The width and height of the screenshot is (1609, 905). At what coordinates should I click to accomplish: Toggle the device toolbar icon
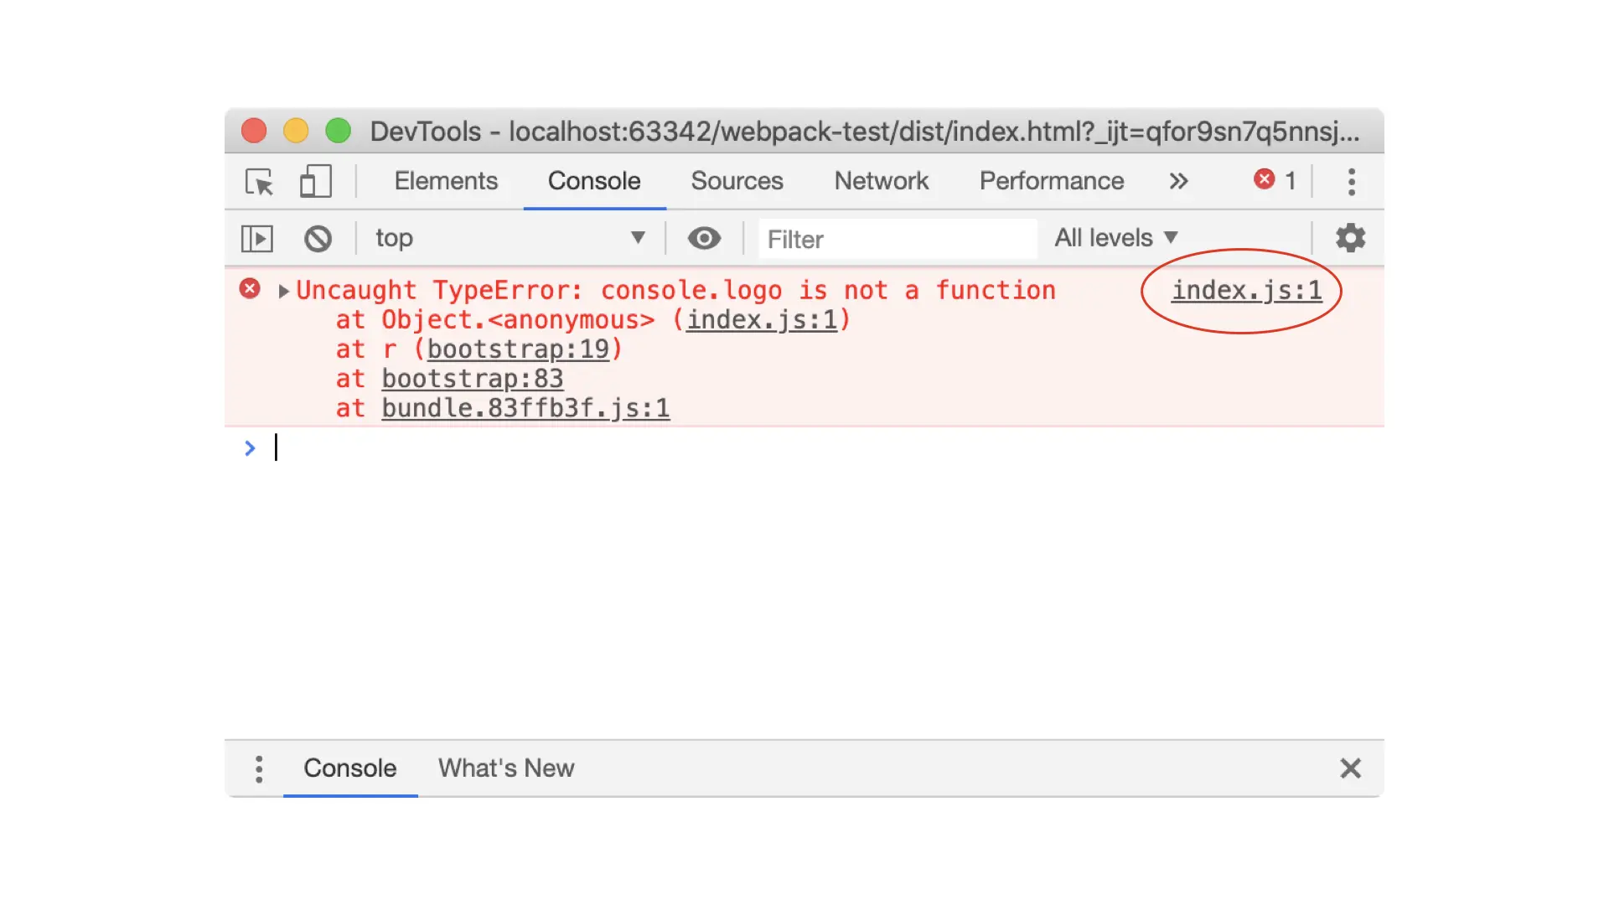point(316,182)
